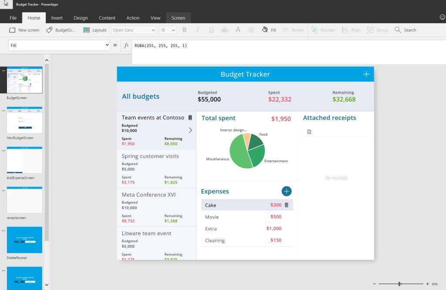Open the ellipsis menu for DeleteReceipt thumbnail
446x290 pixels.
(3, 231)
